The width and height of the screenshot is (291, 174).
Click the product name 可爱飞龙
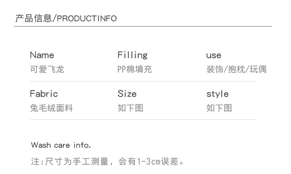[47, 69]
